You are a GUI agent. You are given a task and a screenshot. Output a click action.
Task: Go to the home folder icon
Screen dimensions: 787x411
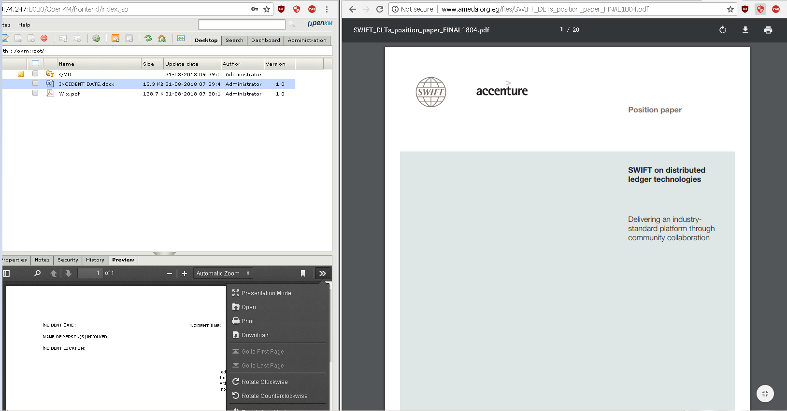point(162,38)
